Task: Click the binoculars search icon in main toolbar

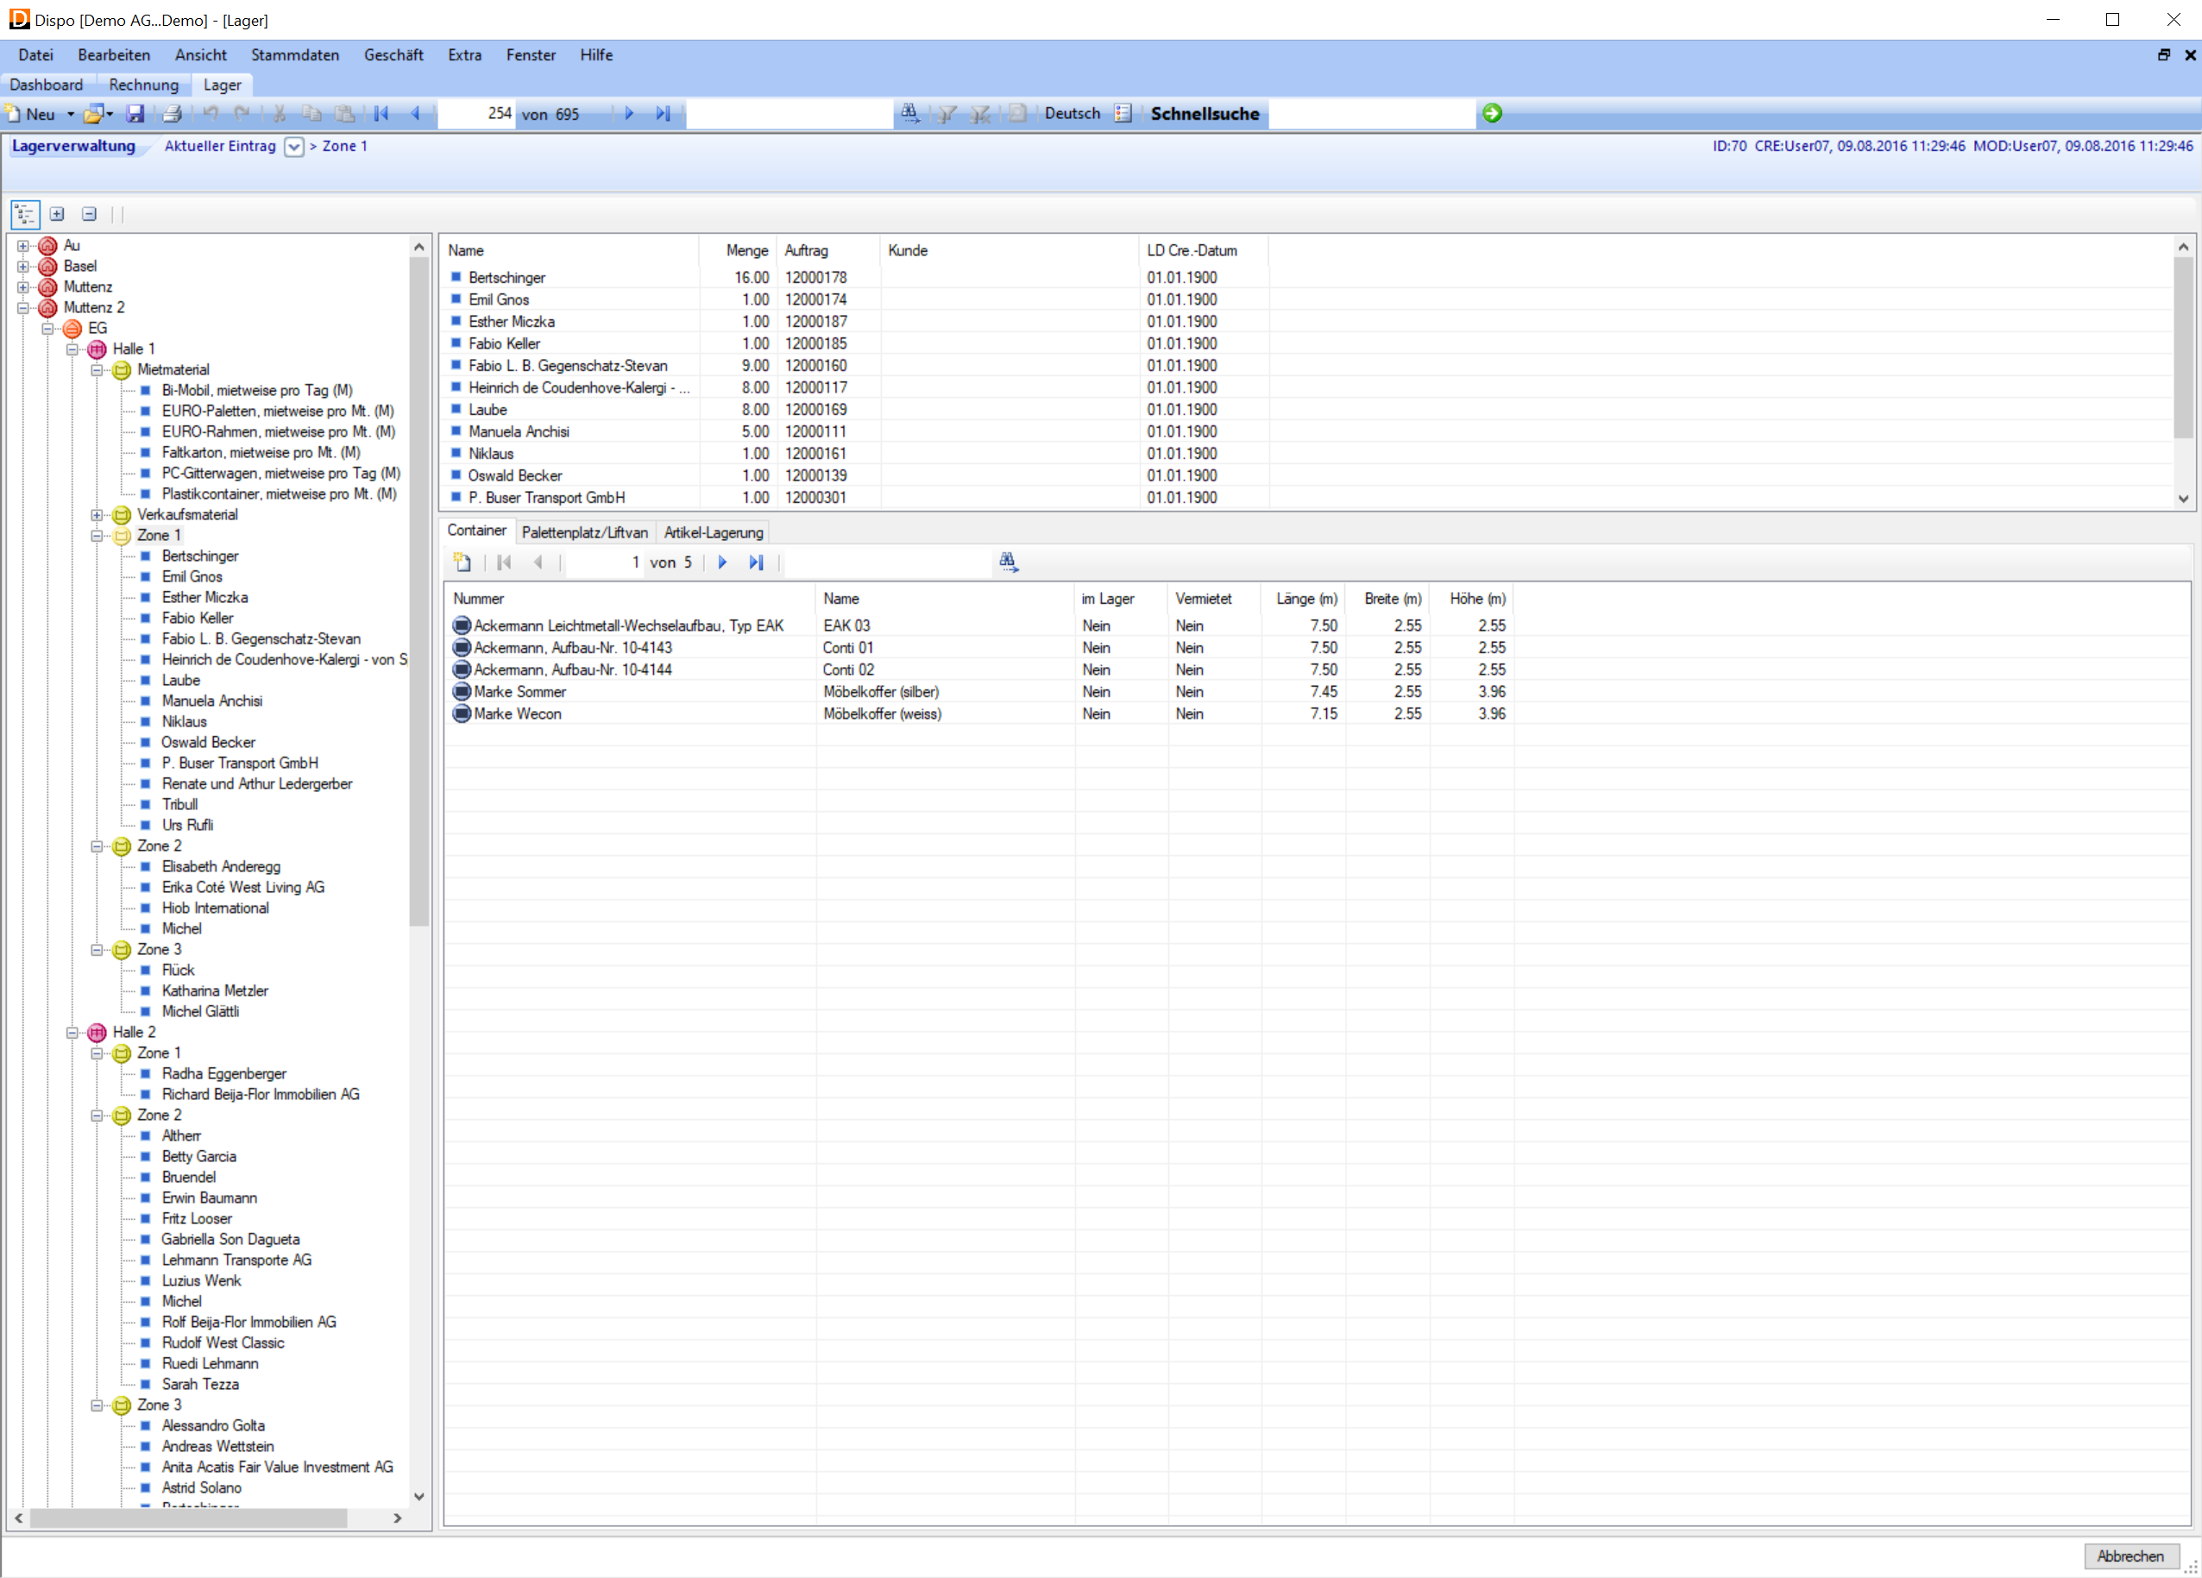Action: point(909,114)
